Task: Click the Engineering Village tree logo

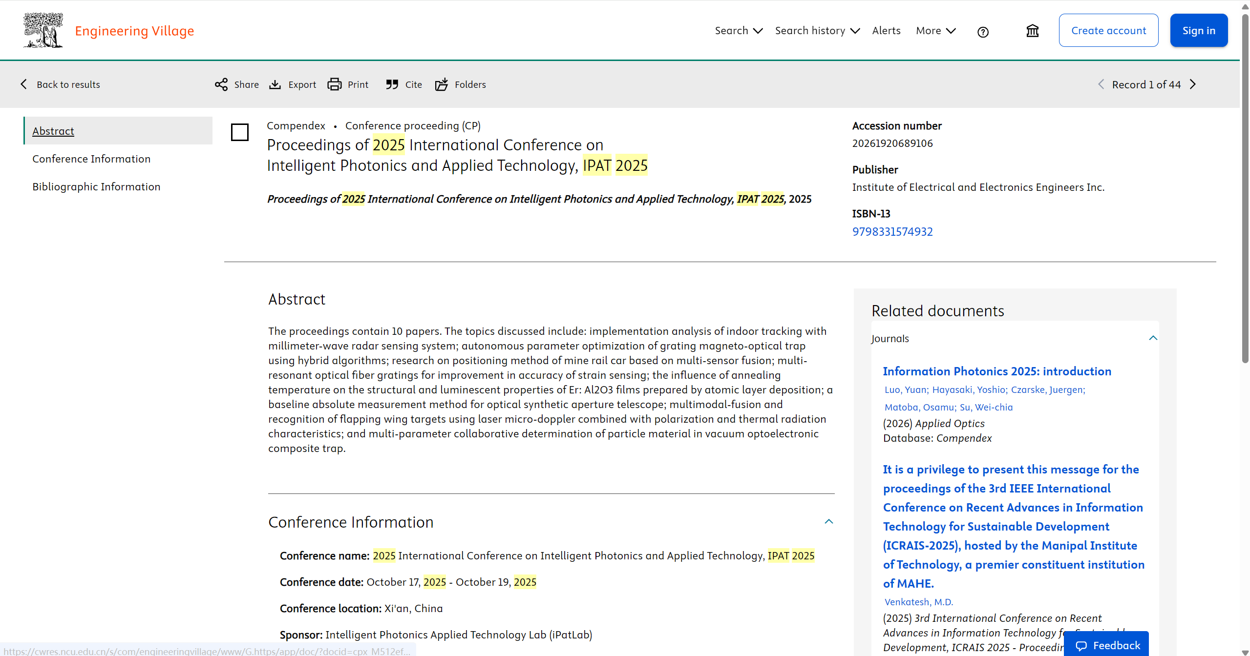Action: pos(43,30)
